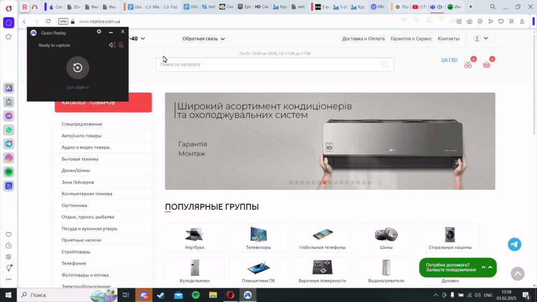The height and width of the screenshot is (302, 537).
Task: Open Диски/Шины category
Action: (x=76, y=170)
